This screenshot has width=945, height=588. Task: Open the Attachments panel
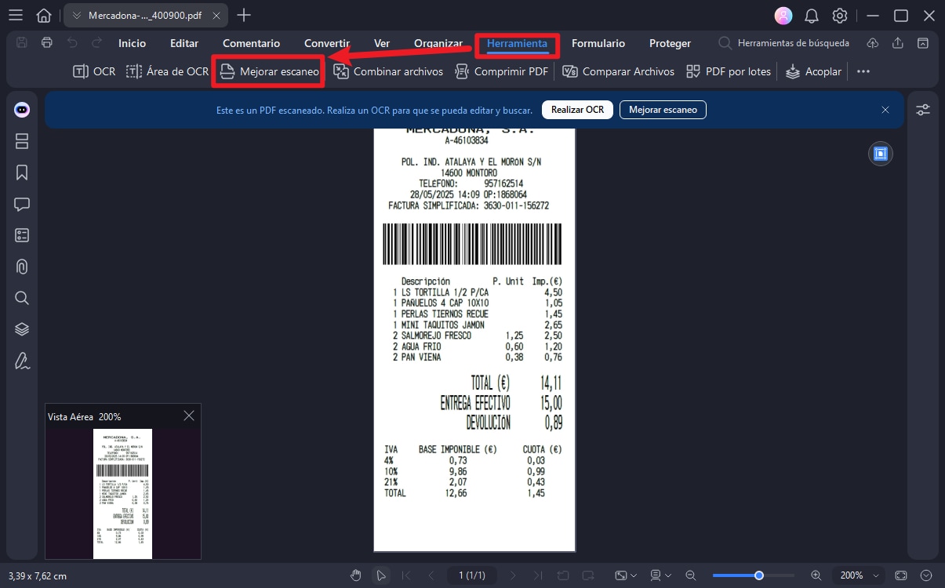coord(21,267)
